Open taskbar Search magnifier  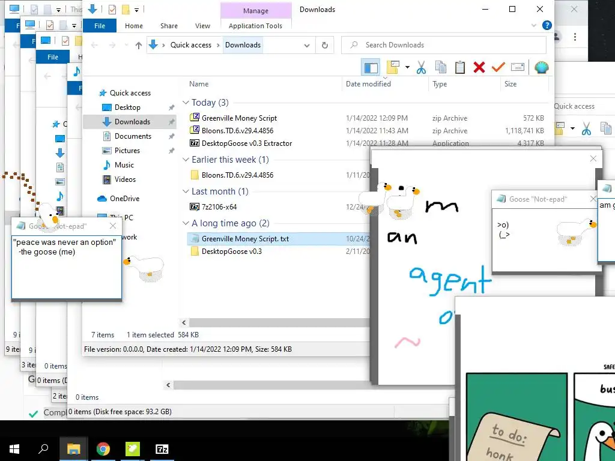(43, 449)
